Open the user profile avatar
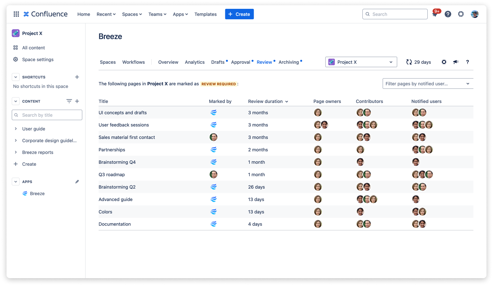Viewport: 493px width, 286px height. 475,14
